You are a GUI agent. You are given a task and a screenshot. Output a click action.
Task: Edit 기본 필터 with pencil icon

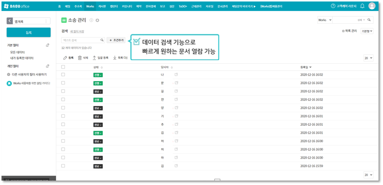click(47, 45)
